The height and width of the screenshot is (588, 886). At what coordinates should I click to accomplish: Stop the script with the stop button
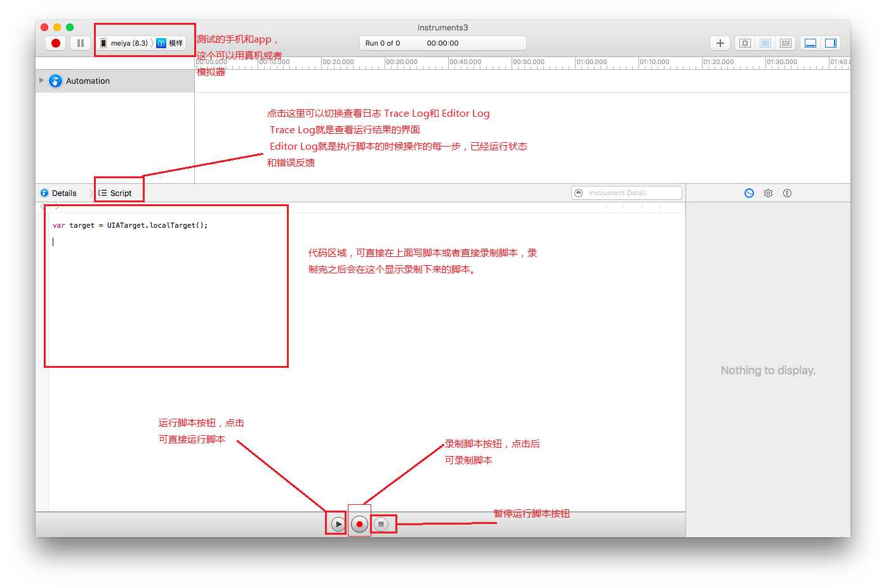tap(381, 524)
